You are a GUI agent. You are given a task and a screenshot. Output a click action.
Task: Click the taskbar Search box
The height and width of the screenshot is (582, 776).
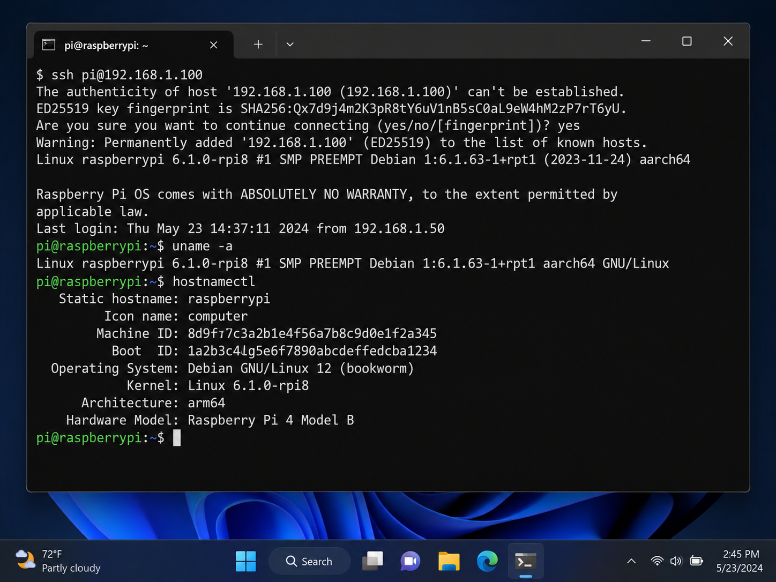[309, 561]
